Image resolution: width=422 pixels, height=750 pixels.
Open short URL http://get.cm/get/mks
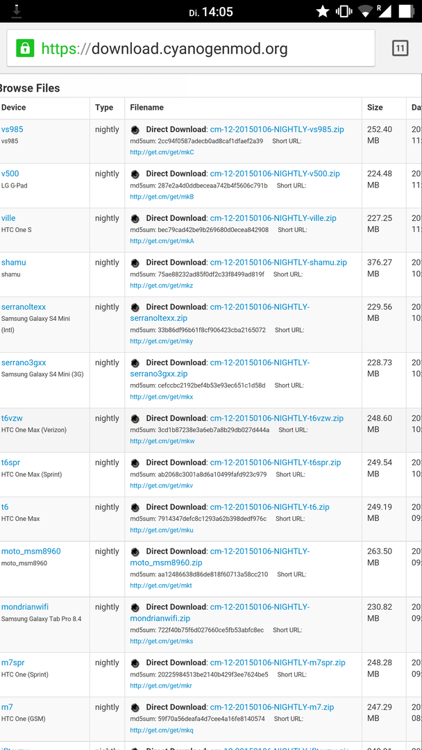coord(162,642)
